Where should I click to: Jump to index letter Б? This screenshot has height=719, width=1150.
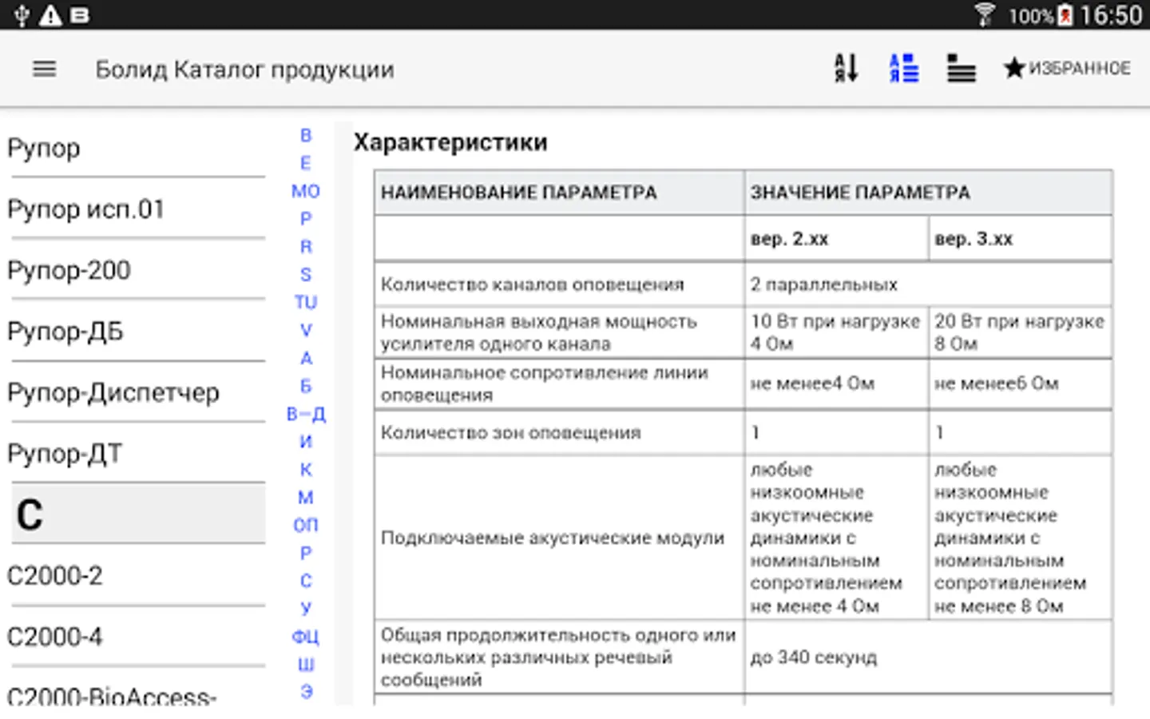tap(306, 386)
